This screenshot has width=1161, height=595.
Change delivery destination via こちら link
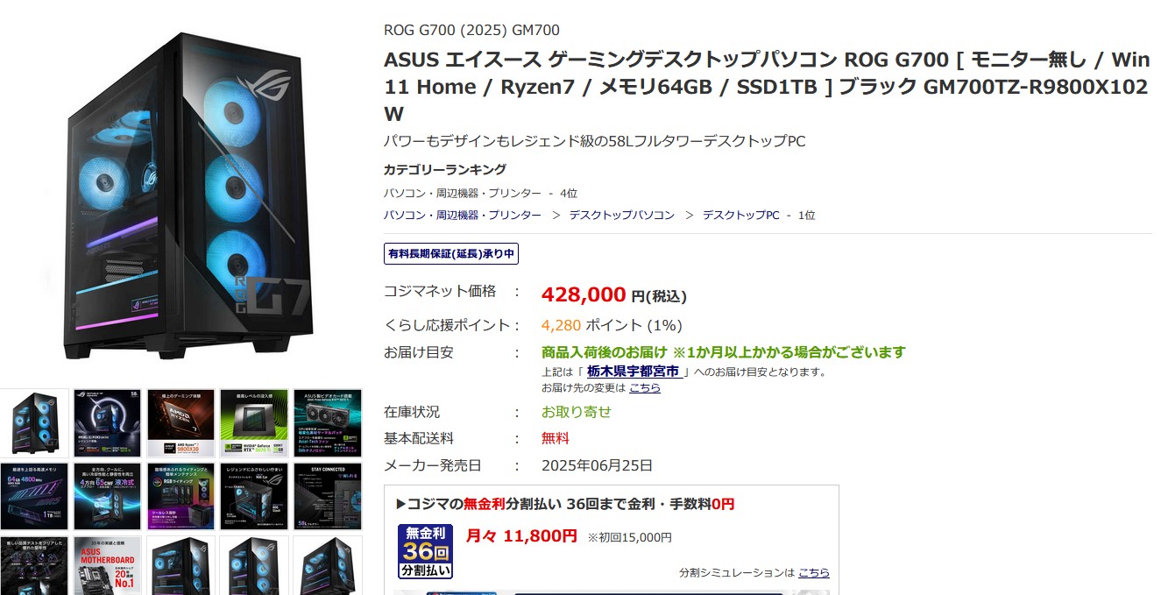tap(645, 387)
